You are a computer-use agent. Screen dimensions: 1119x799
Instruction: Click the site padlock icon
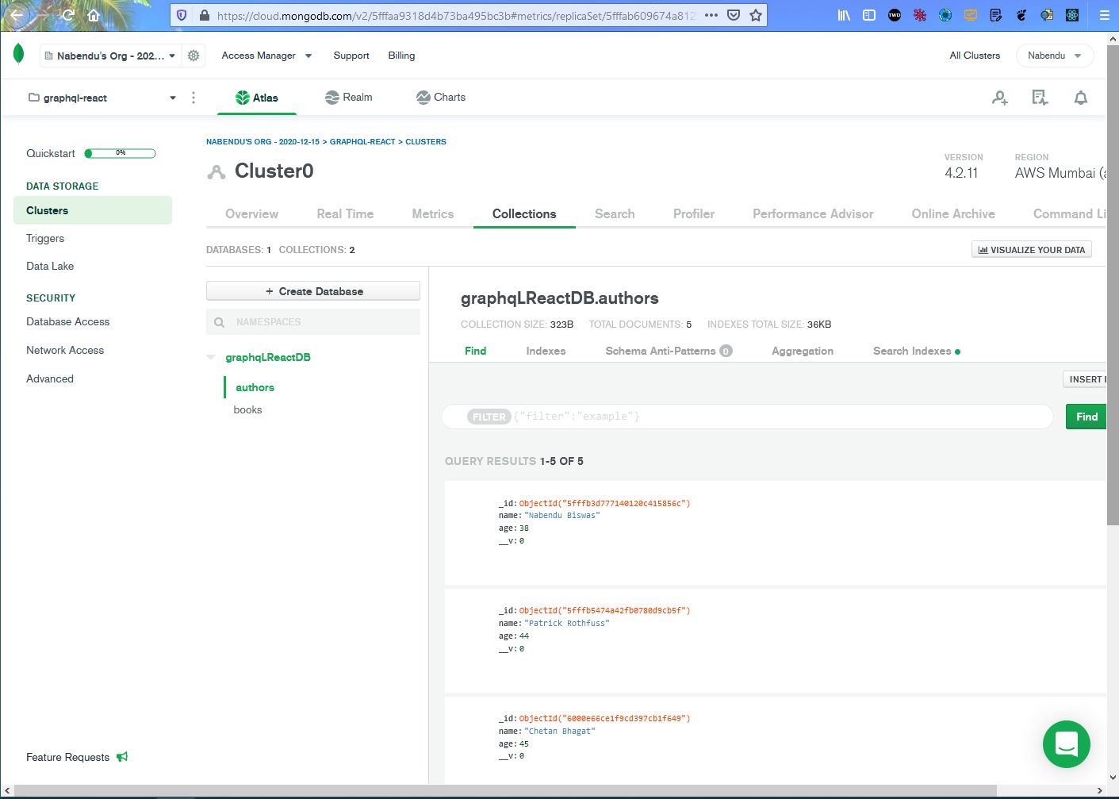pos(205,15)
